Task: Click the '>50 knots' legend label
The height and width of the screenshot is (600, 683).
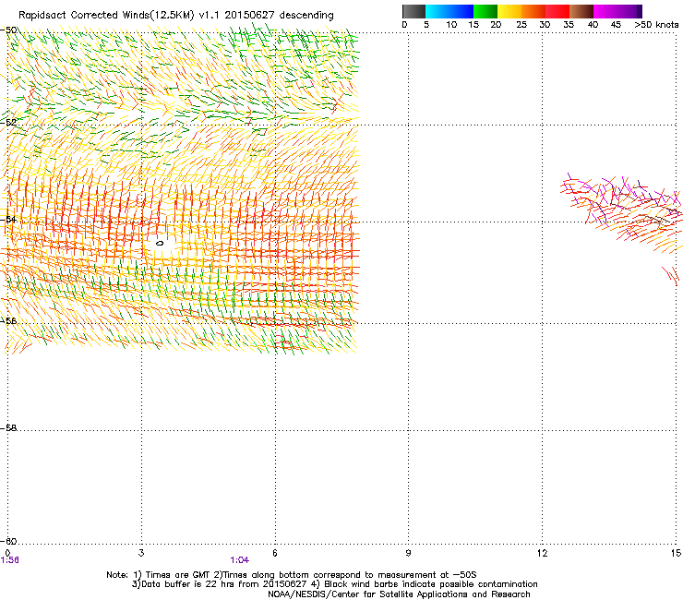Action: (656, 25)
